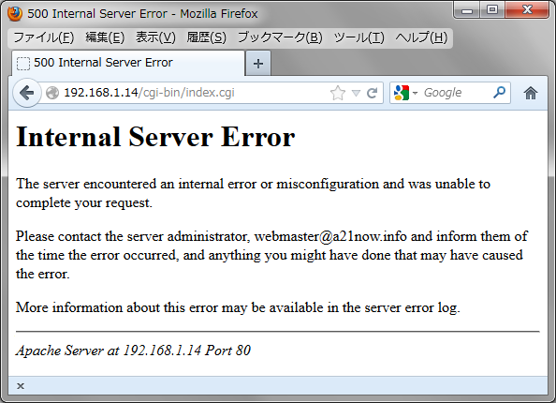The height and width of the screenshot is (403, 556).
Task: Close the add-on bar with the x
Action: point(21,386)
